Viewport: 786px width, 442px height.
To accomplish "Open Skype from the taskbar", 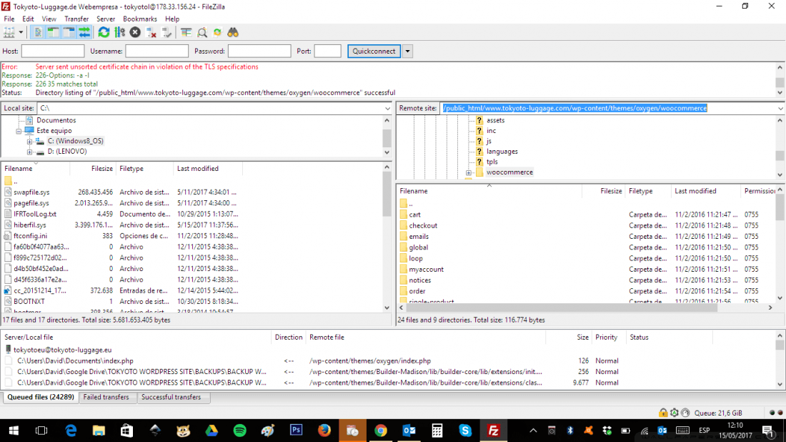I will (465, 431).
